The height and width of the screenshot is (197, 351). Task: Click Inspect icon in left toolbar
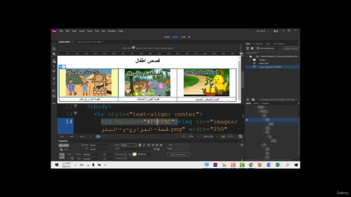point(54,71)
